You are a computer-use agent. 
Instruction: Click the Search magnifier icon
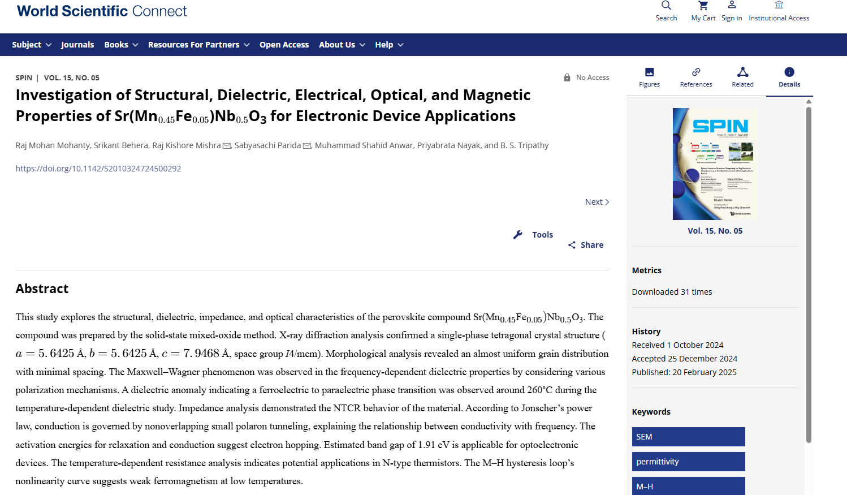666,6
